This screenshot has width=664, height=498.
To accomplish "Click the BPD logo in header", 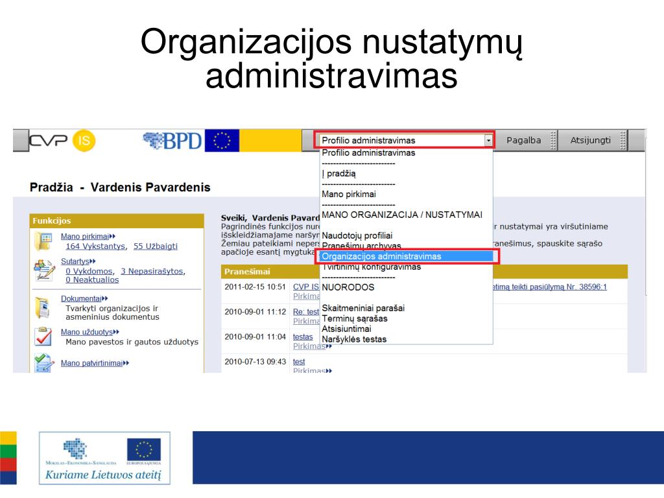I will (x=172, y=141).
